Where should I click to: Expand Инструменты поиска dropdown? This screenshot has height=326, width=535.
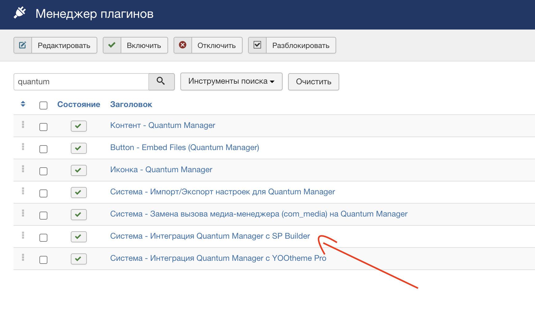click(231, 81)
